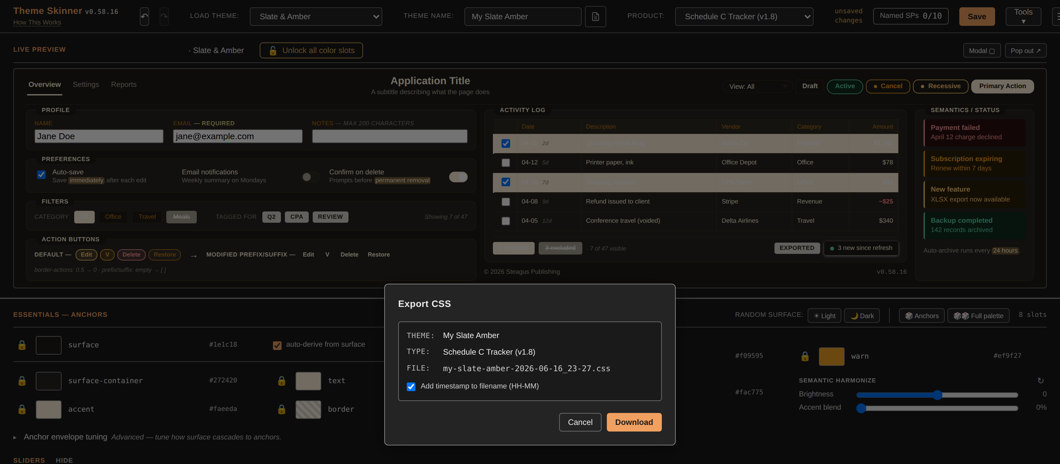The height and width of the screenshot is (464, 1060).
Task: Randomize Anchors with dice button
Action: tap(921, 316)
